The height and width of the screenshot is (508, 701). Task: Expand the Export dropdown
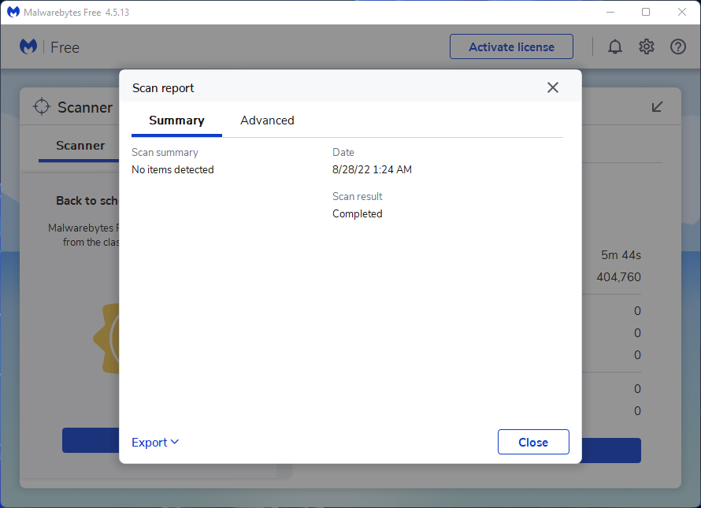point(155,443)
